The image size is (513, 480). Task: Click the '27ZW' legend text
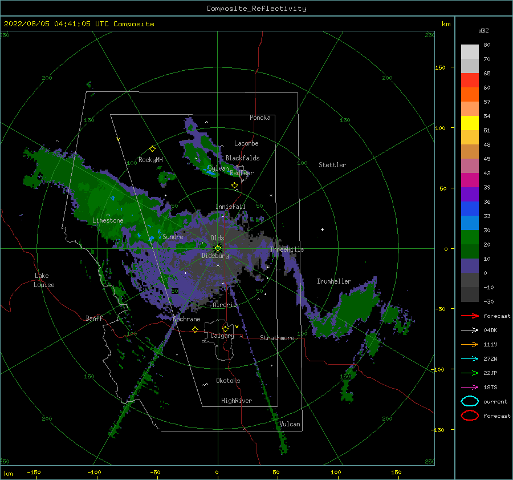[490, 359]
